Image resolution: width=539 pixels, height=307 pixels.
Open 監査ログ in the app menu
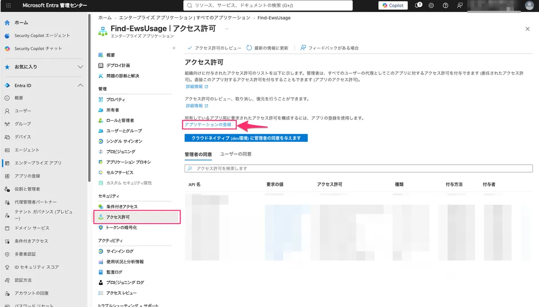tap(114, 272)
